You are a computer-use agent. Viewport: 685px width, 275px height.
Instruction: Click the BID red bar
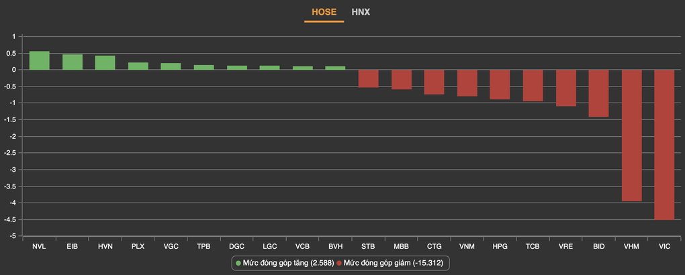pos(598,93)
